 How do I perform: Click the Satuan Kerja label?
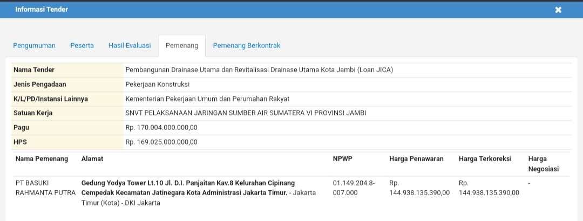[x=33, y=113]
